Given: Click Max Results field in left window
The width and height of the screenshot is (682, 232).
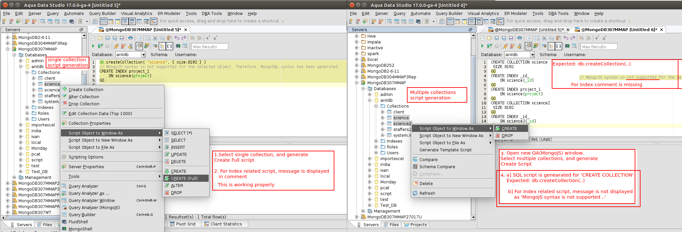Looking at the screenshot, I should [x=210, y=47].
